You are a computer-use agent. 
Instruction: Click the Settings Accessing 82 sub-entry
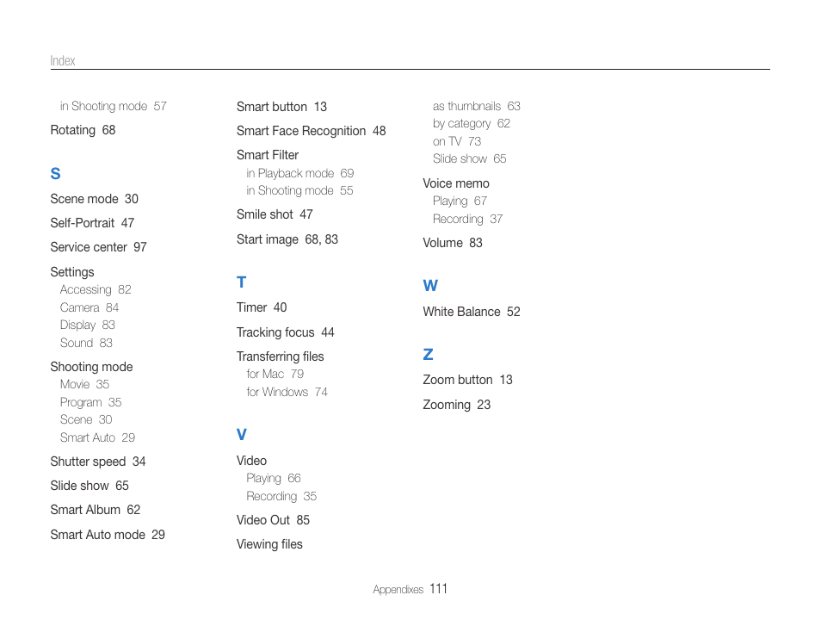click(x=96, y=290)
